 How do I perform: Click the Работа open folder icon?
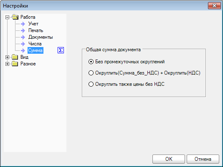(15, 17)
